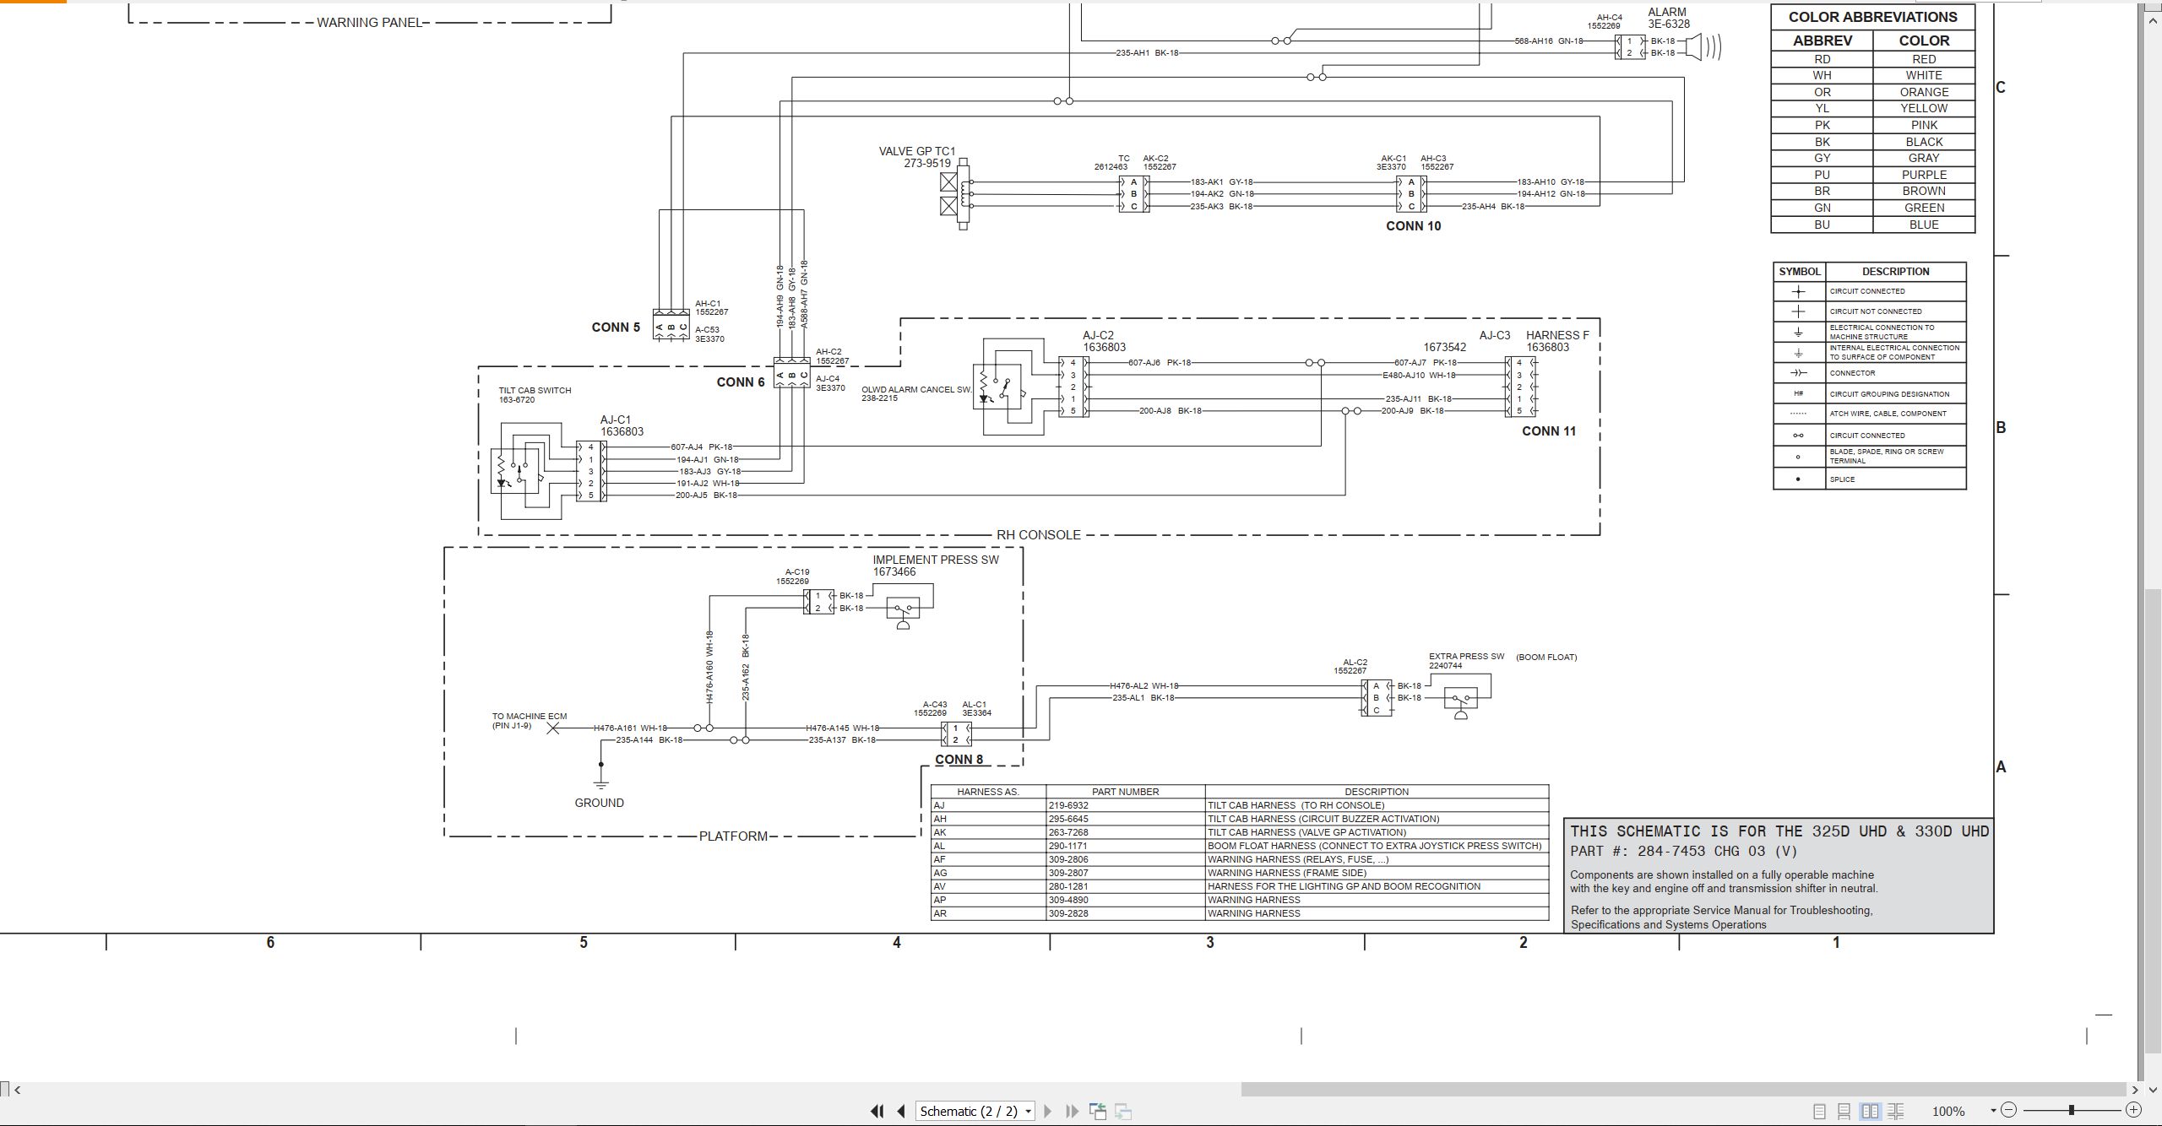Click the CONN 5 label

click(x=616, y=328)
